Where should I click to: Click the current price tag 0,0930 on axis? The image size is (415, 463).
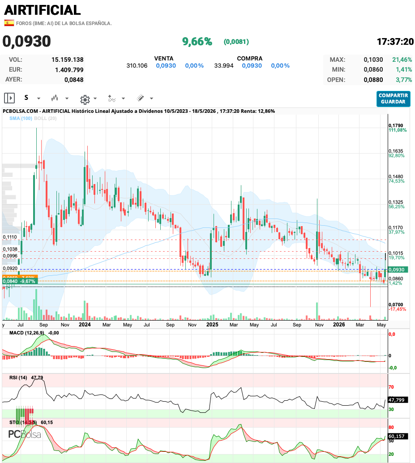point(398,270)
